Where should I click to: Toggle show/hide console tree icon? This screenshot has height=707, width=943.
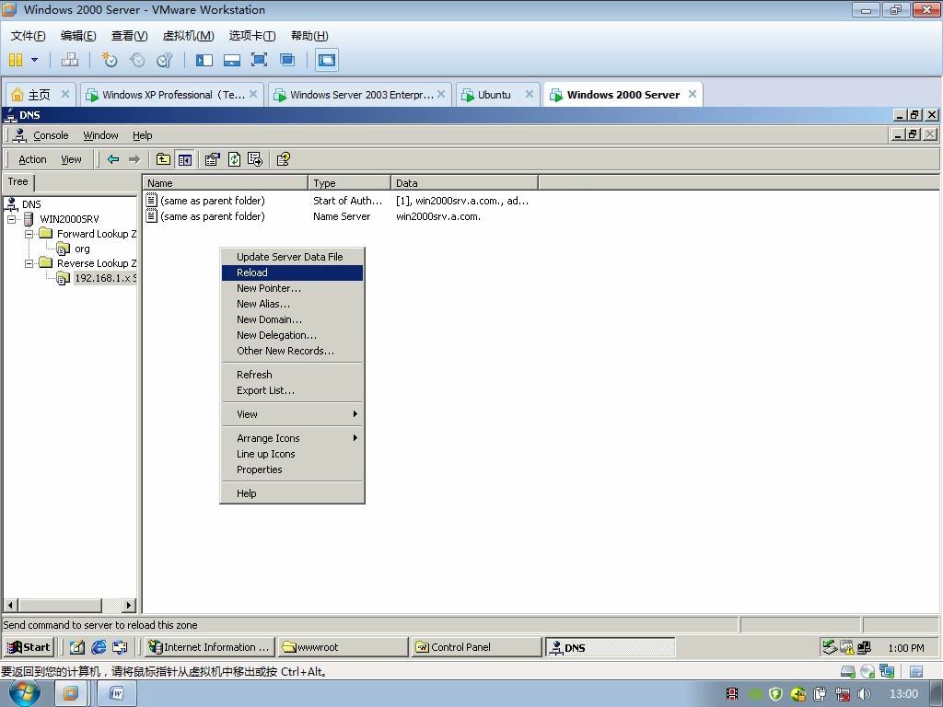click(x=184, y=159)
